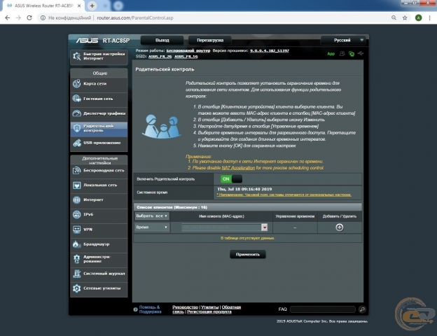This screenshot has width=437, height=336.
Task: Expand the client name MAC-address dropdown
Action: [265, 227]
